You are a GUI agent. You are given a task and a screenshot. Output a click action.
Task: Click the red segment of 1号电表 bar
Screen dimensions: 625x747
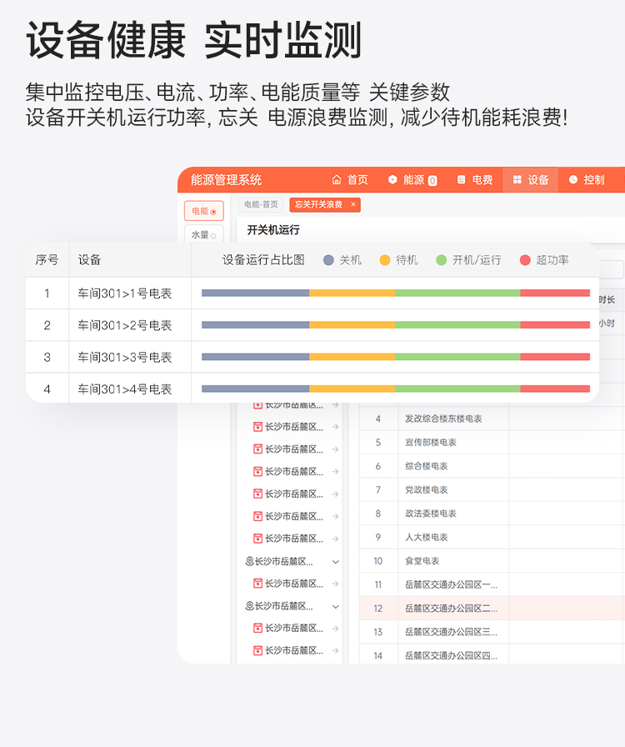(x=555, y=293)
